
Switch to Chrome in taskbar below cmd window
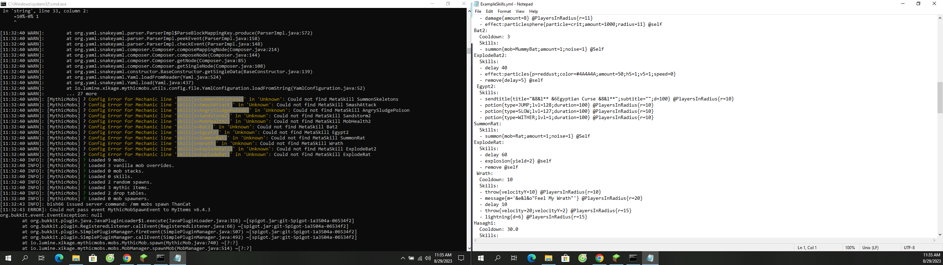tap(127, 258)
